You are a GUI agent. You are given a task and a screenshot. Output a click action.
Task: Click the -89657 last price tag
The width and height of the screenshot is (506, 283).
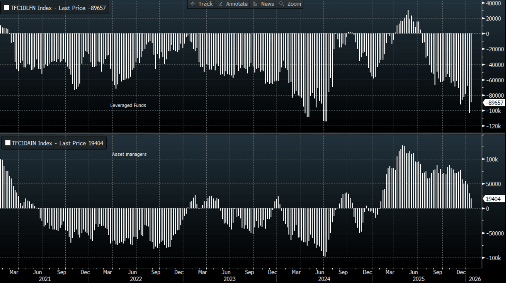[494, 103]
